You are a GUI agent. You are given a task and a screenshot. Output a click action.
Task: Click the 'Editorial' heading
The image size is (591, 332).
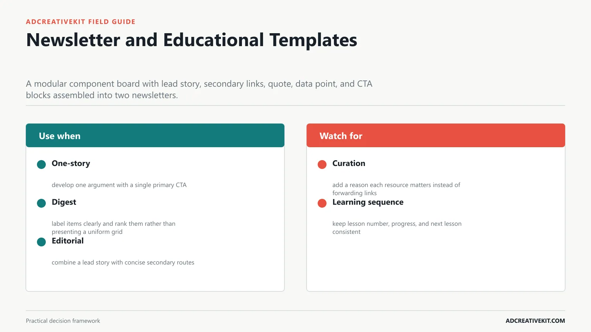tap(68, 241)
